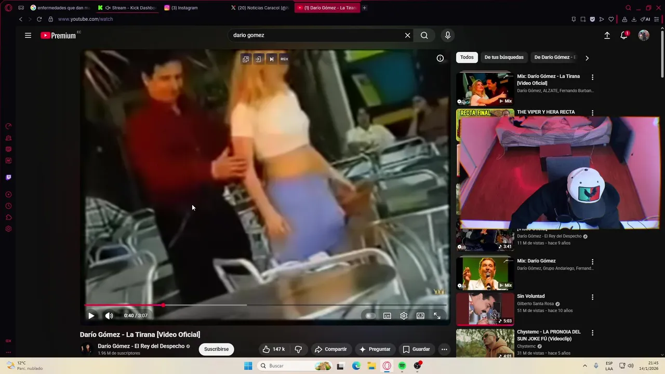Image resolution: width=665 pixels, height=374 pixels.
Task: Open video info card icon
Action: pos(440,58)
